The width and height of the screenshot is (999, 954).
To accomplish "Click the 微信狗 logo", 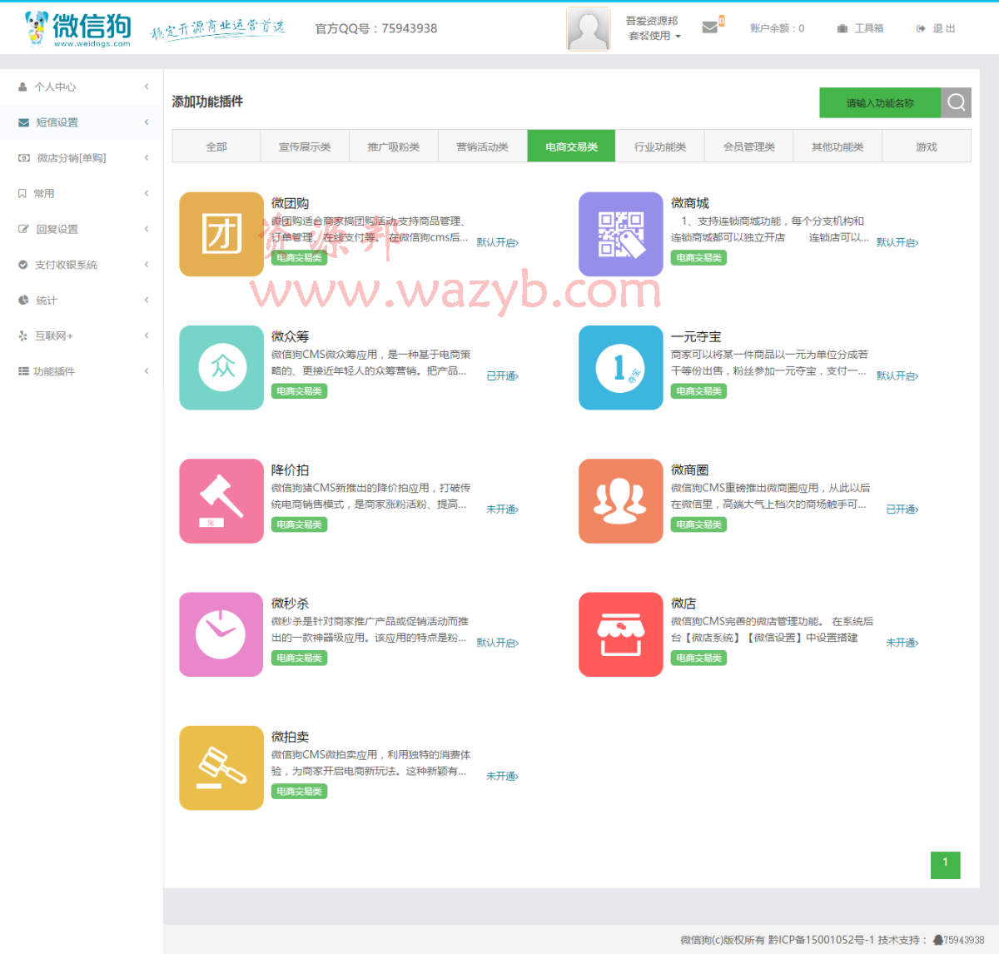I will pyautogui.click(x=78, y=28).
